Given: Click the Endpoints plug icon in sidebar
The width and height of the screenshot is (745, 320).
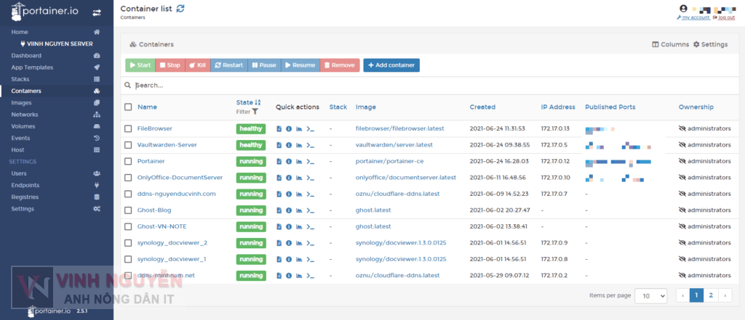Looking at the screenshot, I should coord(97,185).
